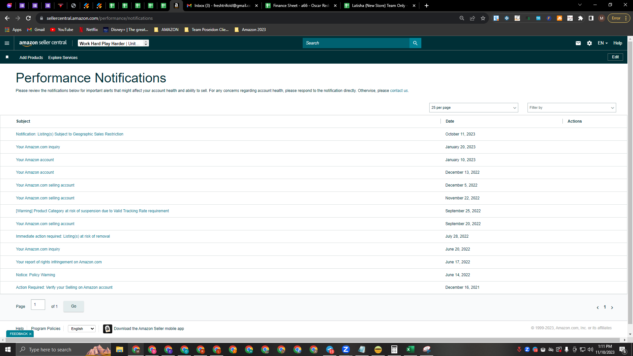Open the English footer language selector
This screenshot has height=356, width=633.
pyautogui.click(x=82, y=329)
